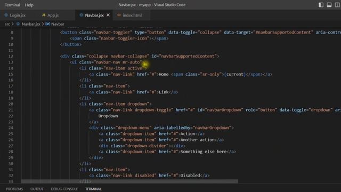This screenshot has width=341, height=192.
Task: Click "Something else here" on line 28
Action: click(x=204, y=151)
